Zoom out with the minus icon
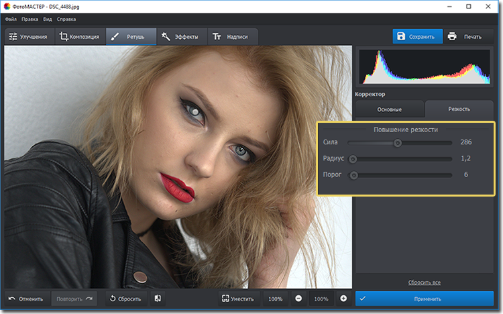503x314 pixels. pos(298,299)
